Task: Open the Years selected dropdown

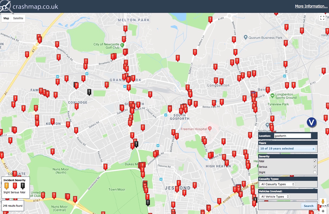Action: (288, 149)
